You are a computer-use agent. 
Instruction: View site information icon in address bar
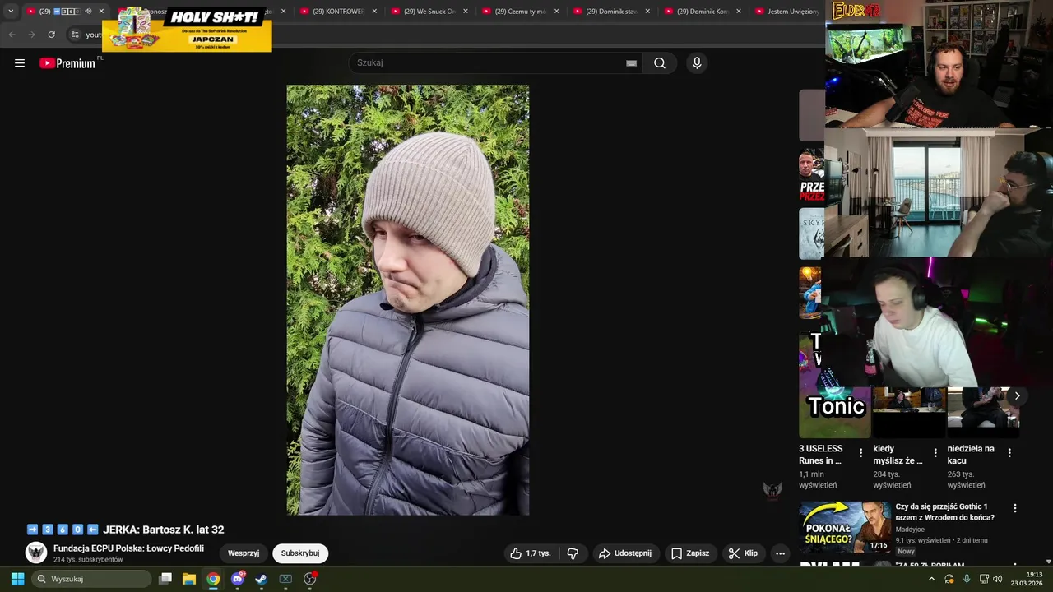[x=75, y=35]
